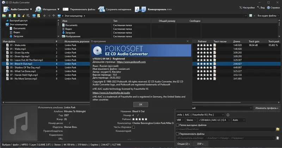The width and height of the screenshot is (282, 148).
Task: Click the Конвертировать music notes icon
Action: point(140,10)
